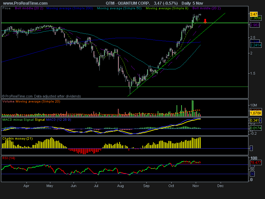Click the 1.5 price axis label
Viewport: 265px width, 199px height.
[253, 73]
